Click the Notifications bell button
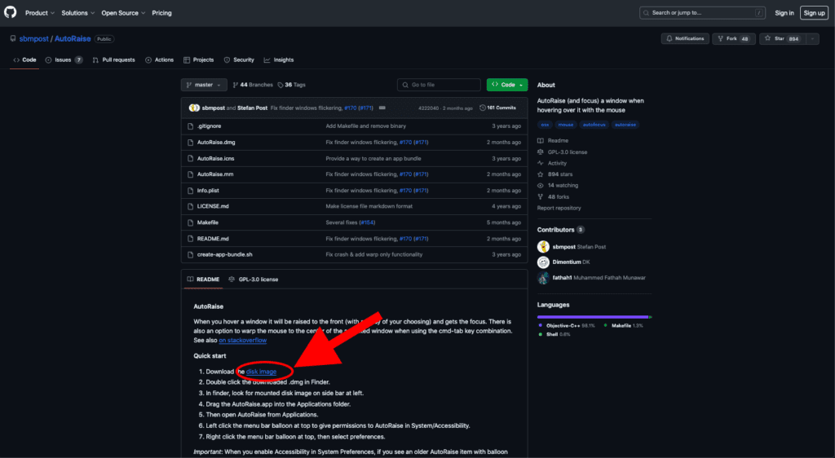The width and height of the screenshot is (835, 458). (685, 38)
